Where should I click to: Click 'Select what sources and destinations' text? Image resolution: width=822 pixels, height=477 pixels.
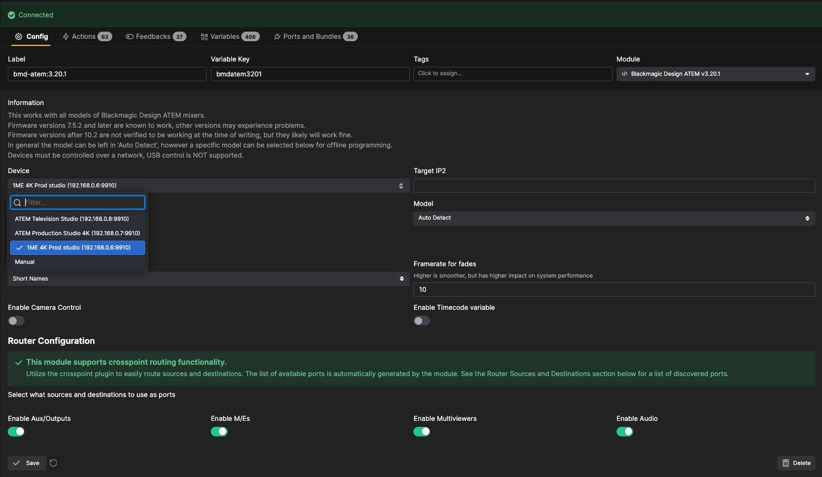pyautogui.click(x=91, y=395)
